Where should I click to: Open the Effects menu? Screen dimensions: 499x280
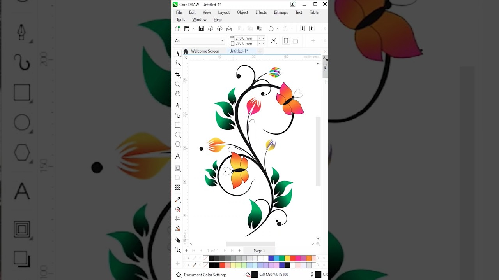coord(261,12)
